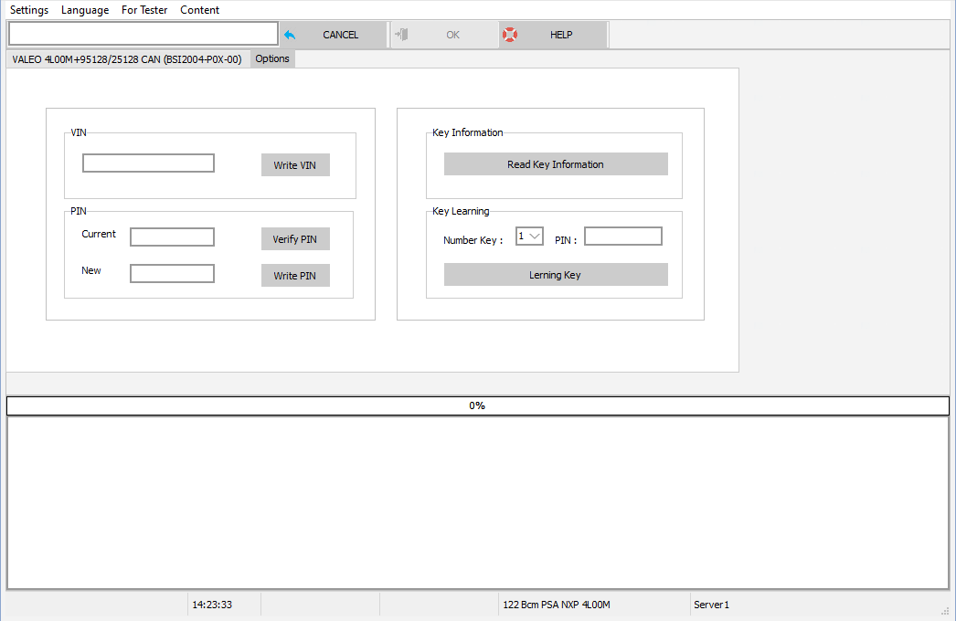956x621 pixels.
Task: Click the Key Learning PIN field
Action: tap(622, 237)
